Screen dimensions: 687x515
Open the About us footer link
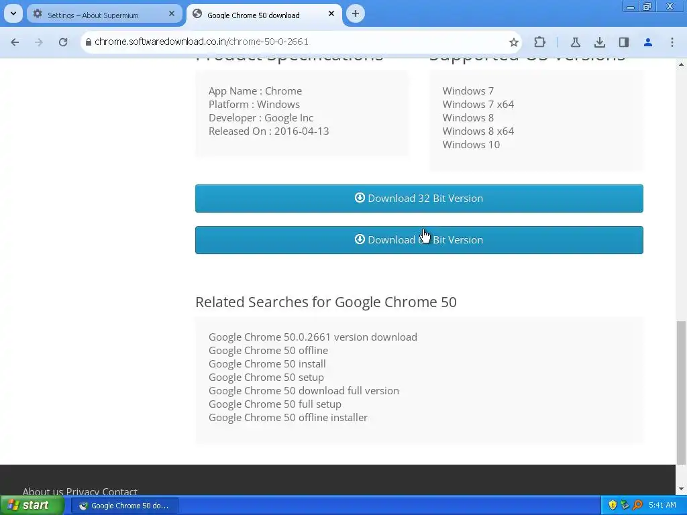point(43,492)
